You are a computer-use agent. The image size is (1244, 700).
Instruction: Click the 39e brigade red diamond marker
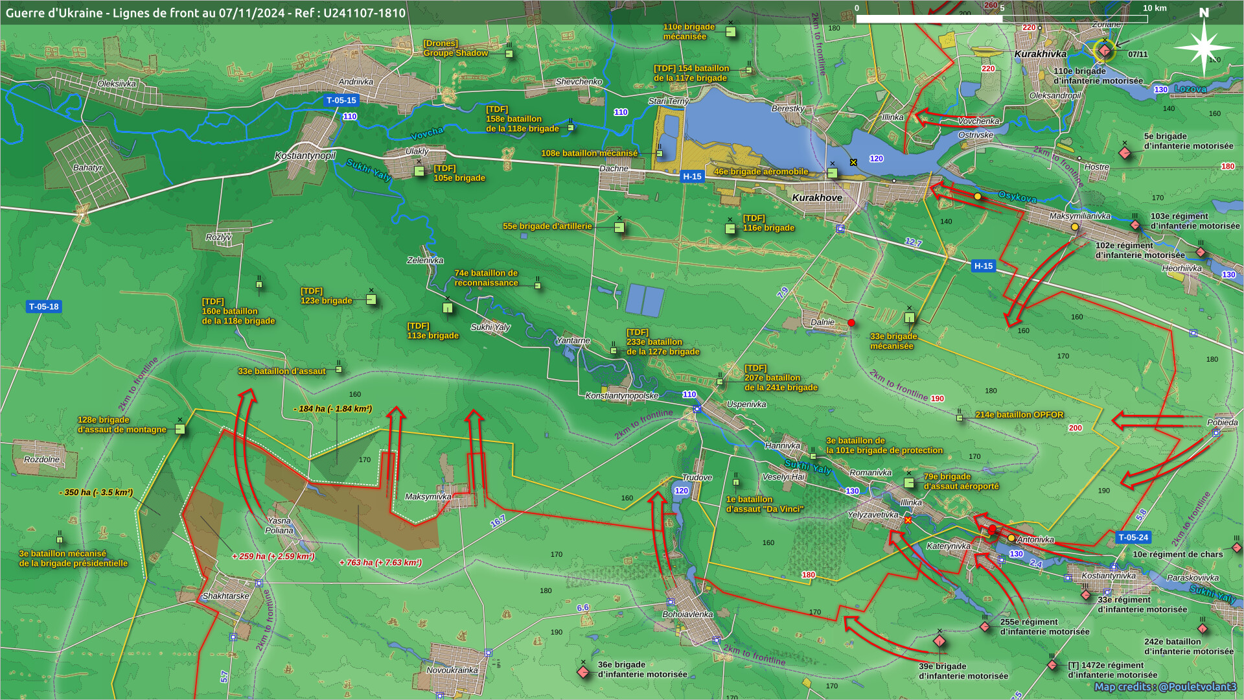click(939, 641)
